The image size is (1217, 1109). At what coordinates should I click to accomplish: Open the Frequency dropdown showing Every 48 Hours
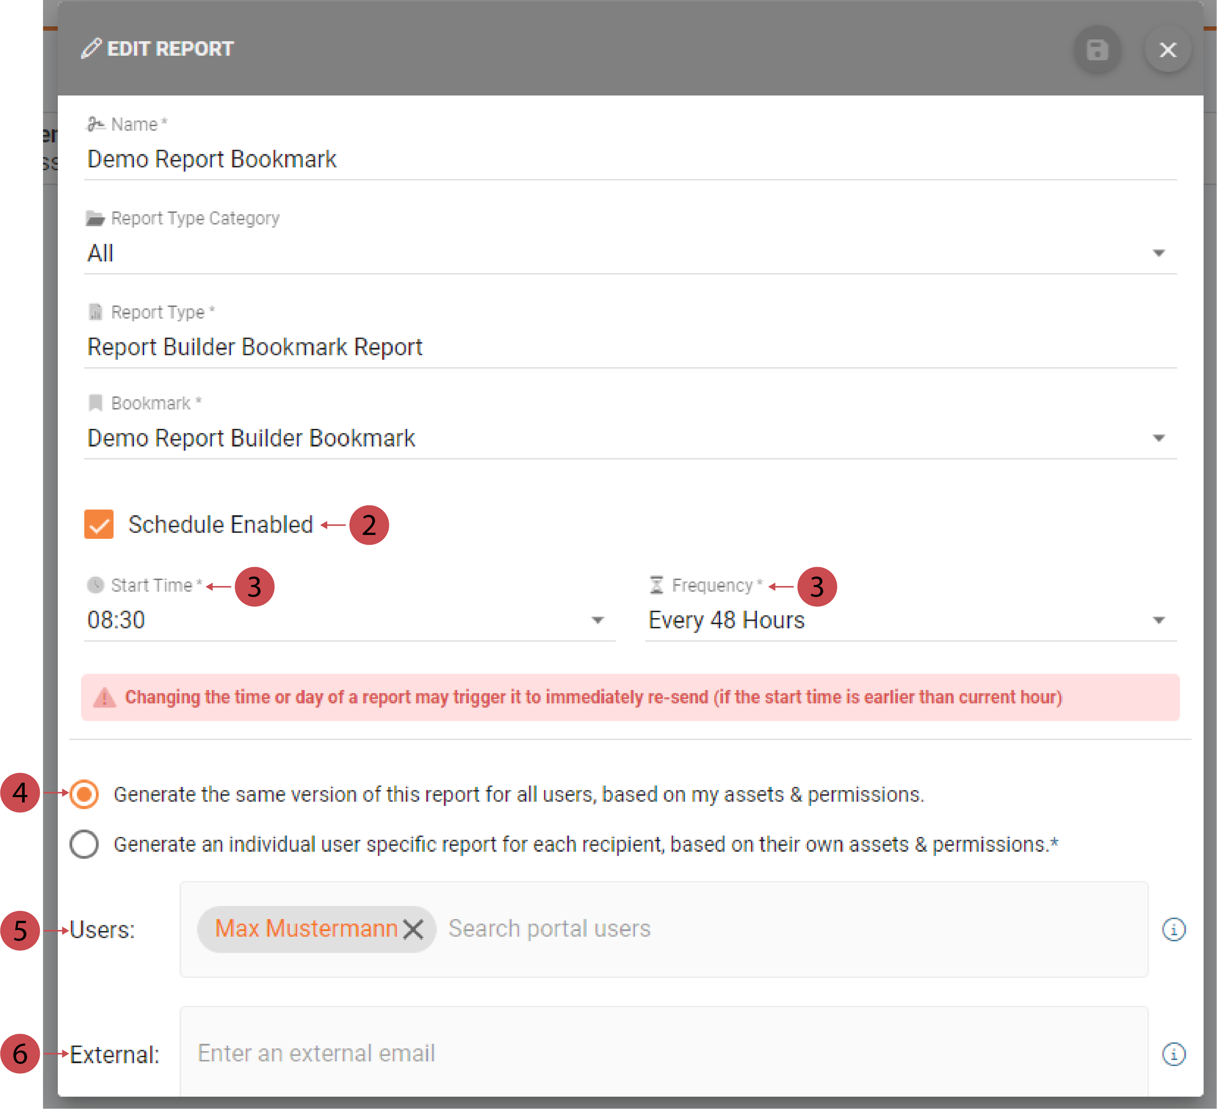point(1160,620)
